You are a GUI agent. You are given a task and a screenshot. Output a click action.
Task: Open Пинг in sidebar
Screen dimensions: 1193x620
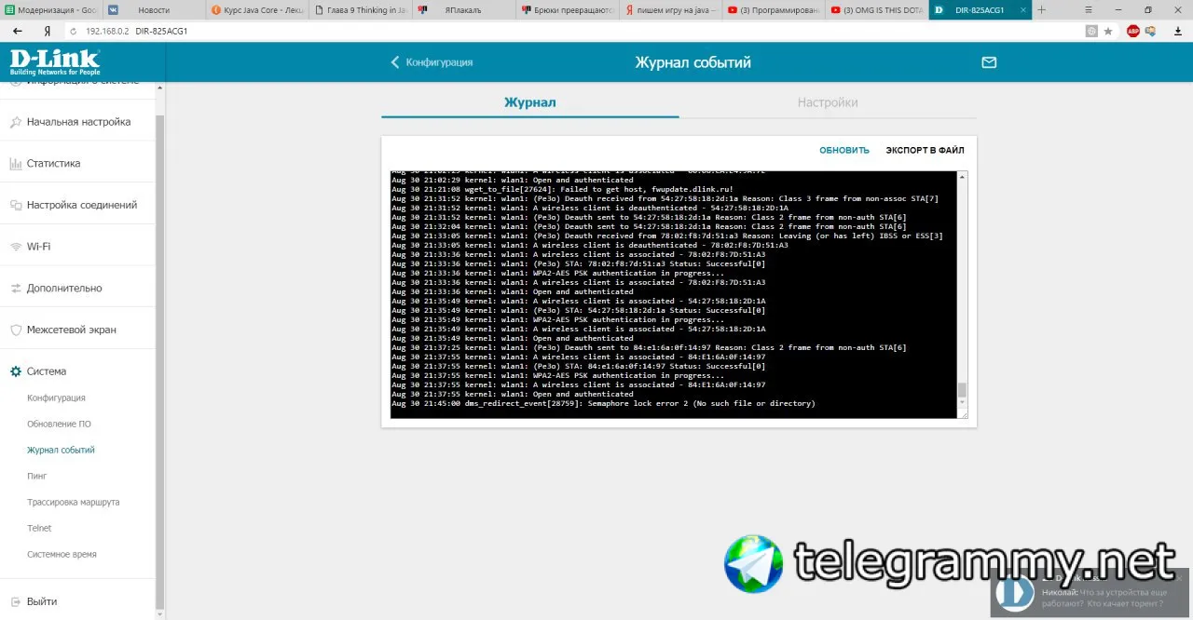click(36, 476)
